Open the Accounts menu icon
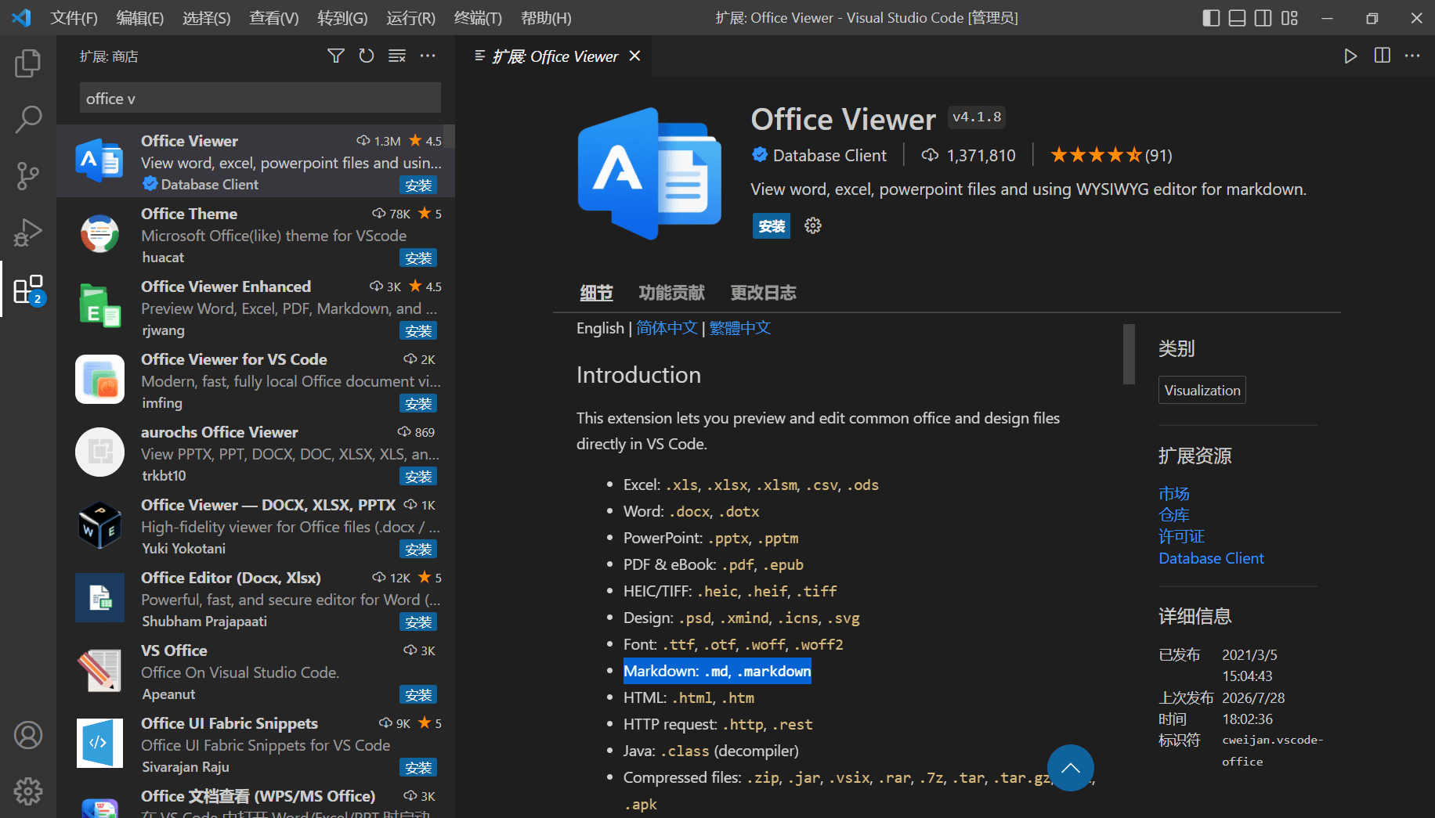Viewport: 1435px width, 818px height. 28,735
